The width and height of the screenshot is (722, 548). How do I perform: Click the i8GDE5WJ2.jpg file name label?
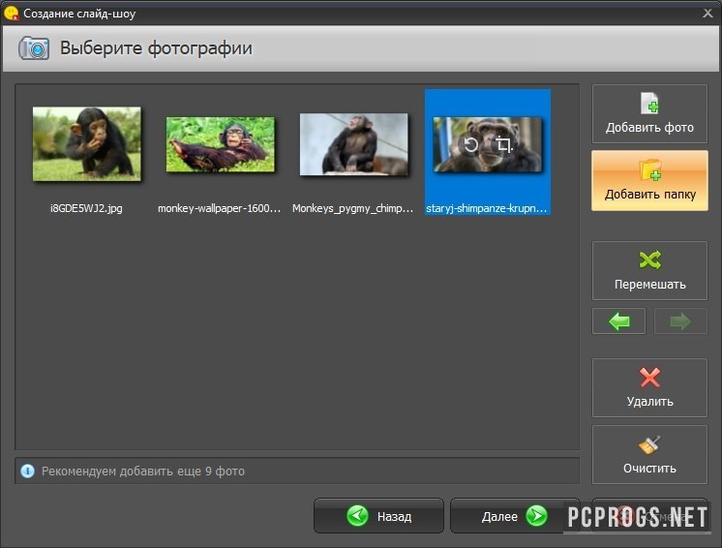(x=86, y=208)
